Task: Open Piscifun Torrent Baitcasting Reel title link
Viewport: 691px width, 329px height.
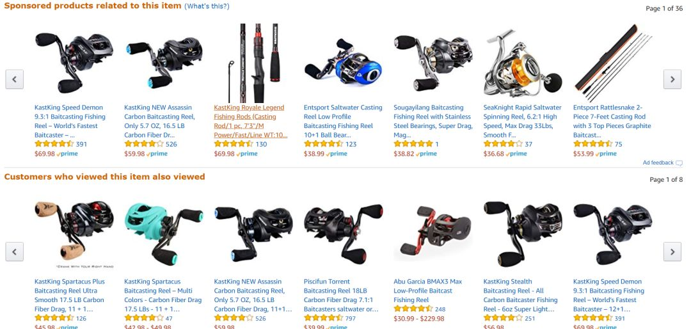Action: click(341, 295)
